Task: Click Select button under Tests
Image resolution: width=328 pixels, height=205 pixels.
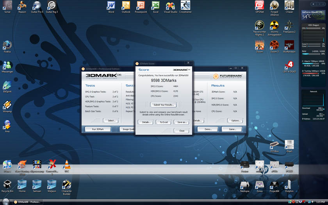Action: pyautogui.click(x=111, y=121)
